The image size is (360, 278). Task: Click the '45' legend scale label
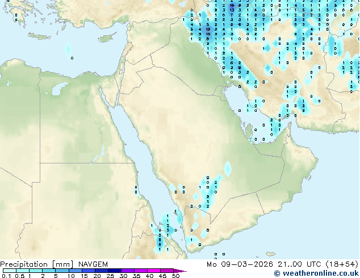tap(162, 276)
